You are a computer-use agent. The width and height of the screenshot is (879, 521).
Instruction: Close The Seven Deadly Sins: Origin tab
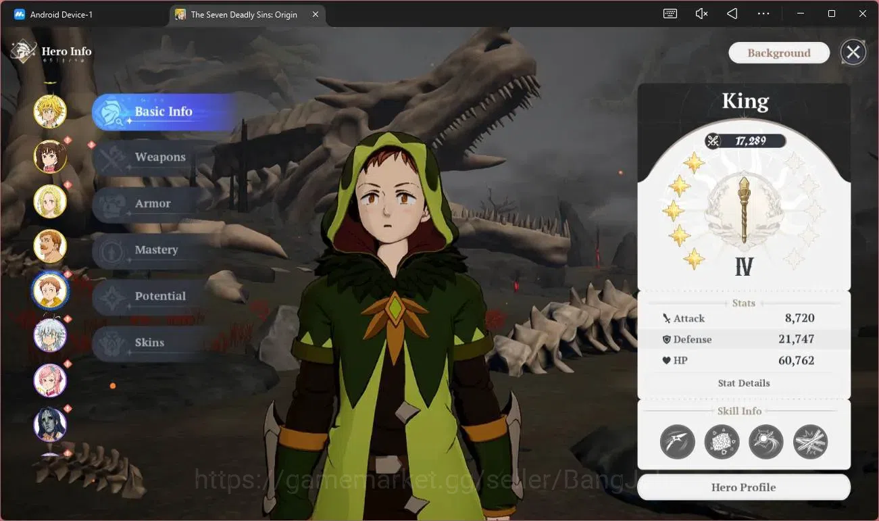click(x=316, y=14)
